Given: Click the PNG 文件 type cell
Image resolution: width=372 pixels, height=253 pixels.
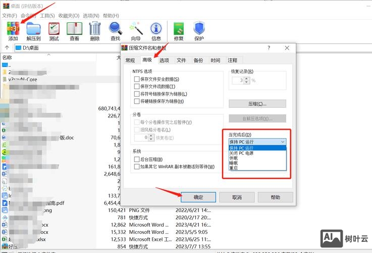Looking at the screenshot, I should click(139, 210).
